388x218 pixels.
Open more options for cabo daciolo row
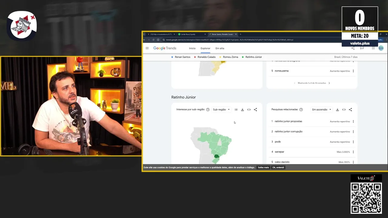pos(353,162)
